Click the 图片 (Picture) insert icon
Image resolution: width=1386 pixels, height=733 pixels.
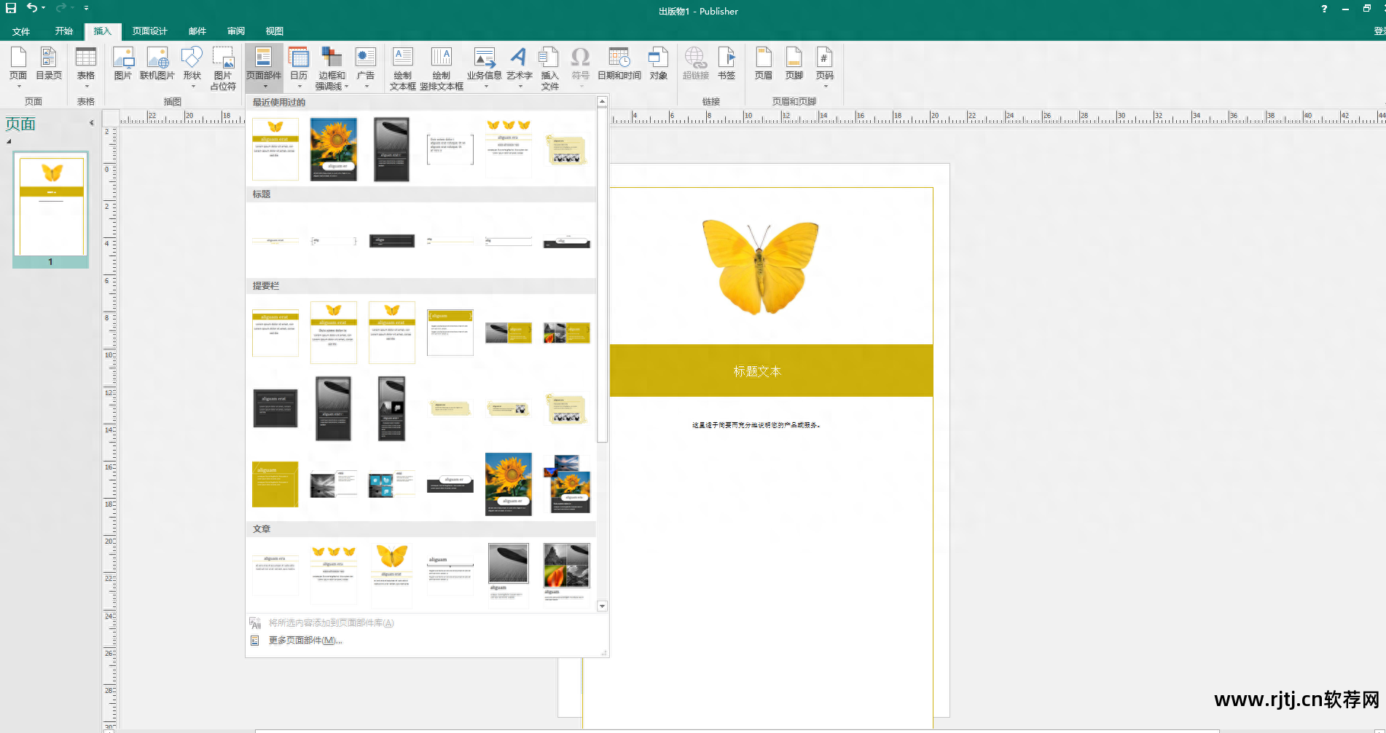(x=122, y=64)
